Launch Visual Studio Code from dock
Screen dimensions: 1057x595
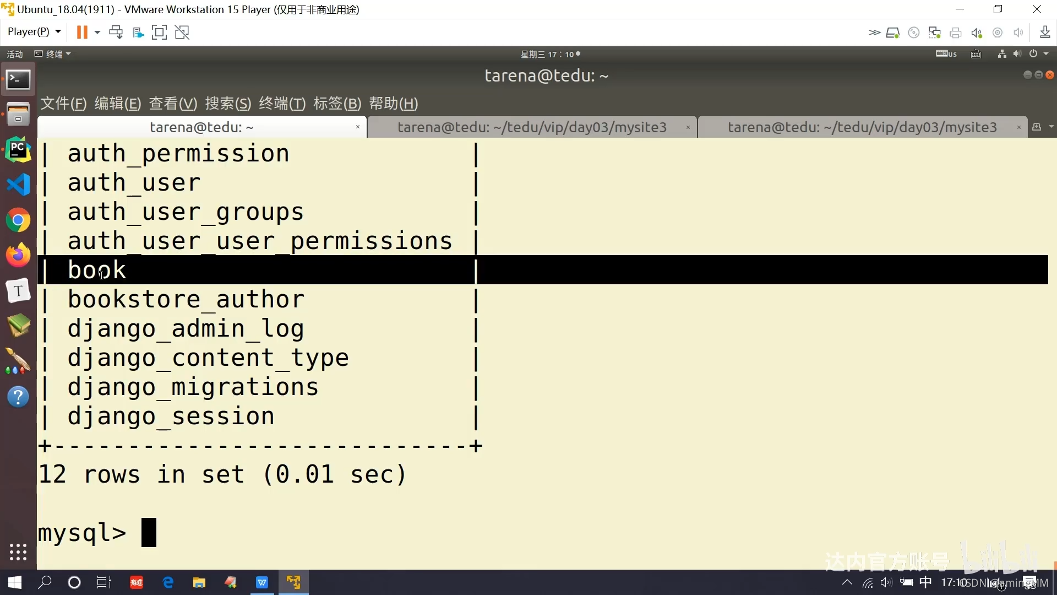[18, 185]
